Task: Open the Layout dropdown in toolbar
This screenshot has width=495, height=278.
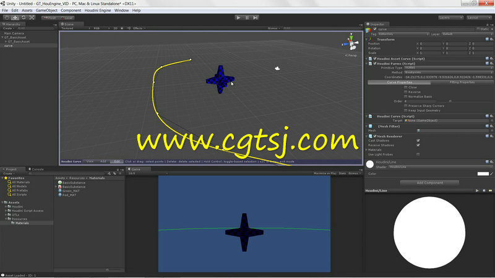Action: (479, 18)
